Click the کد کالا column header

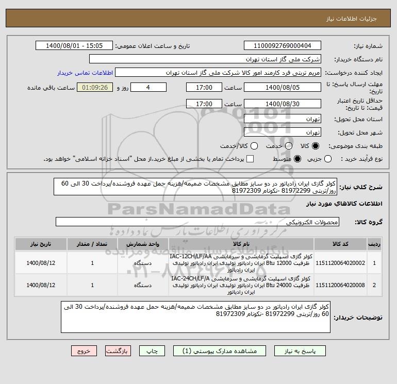(340, 244)
